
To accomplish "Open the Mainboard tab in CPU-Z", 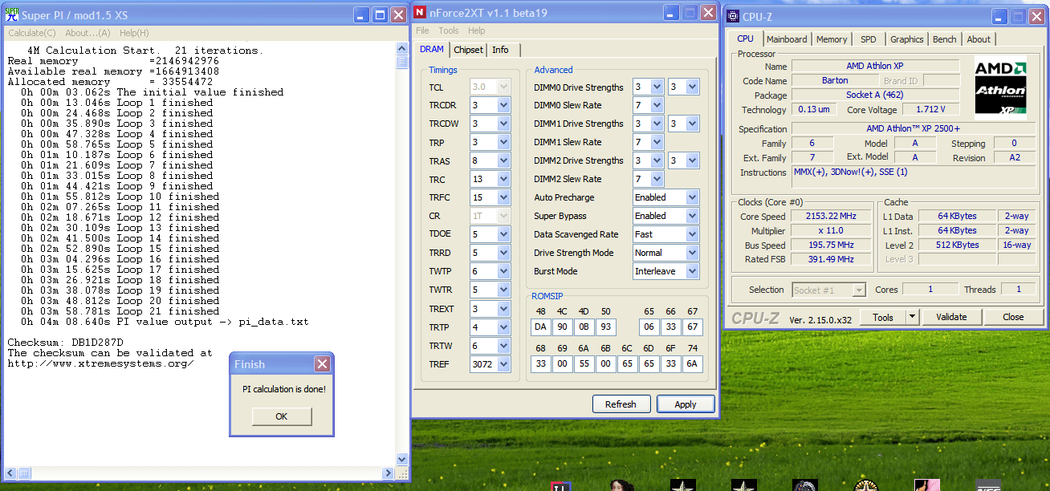I will click(x=787, y=39).
